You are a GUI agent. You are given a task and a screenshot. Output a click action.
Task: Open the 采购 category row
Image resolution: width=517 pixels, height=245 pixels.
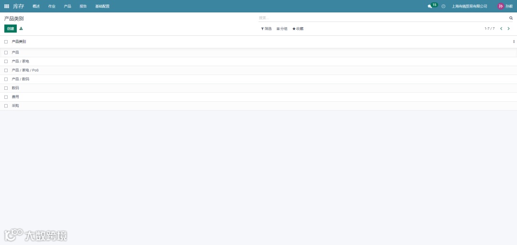(258, 106)
